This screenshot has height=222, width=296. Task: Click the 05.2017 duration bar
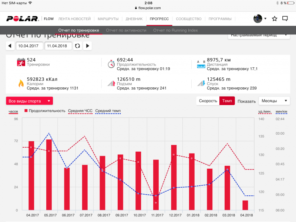click(x=49, y=175)
